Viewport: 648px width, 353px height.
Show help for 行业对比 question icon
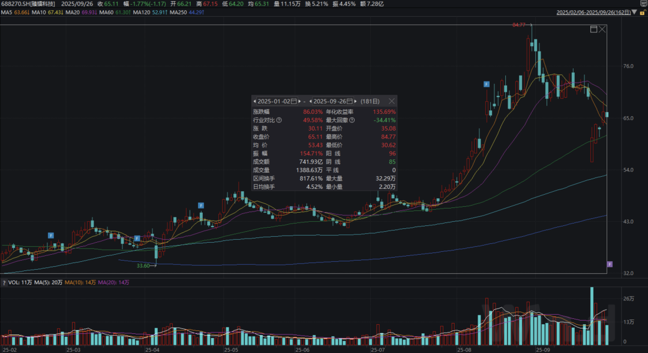tap(279, 120)
